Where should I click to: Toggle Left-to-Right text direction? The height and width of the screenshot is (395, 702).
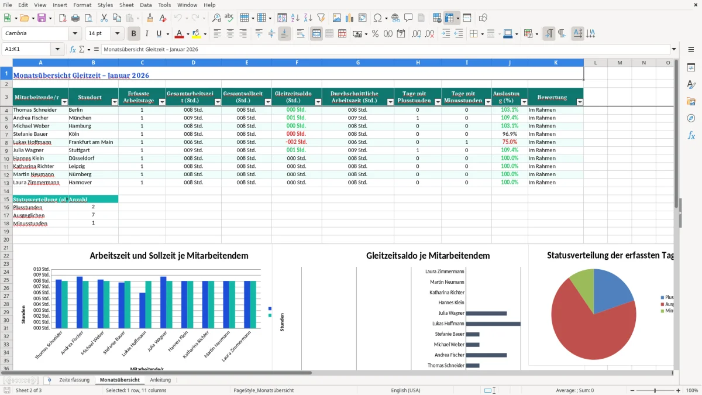click(x=549, y=34)
